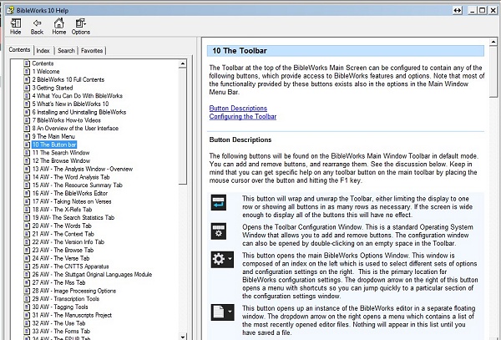This screenshot has width=501, height=340.
Task: Follow the Configuring the Toolbar link
Action: 243,117
